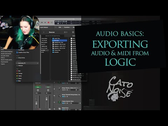Expand the Legacy library chevron
Screen dimensions: 168x126
14,64
